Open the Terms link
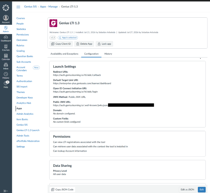Image resolution: width=210 pixels, height=193 pixels. pos(19,76)
